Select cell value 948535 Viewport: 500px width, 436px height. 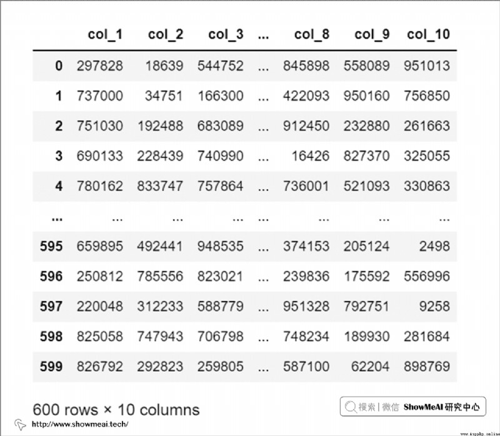click(221, 246)
